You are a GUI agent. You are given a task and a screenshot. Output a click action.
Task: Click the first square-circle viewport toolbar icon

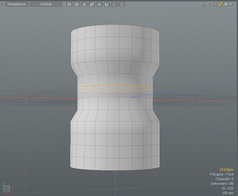(x=69, y=4)
